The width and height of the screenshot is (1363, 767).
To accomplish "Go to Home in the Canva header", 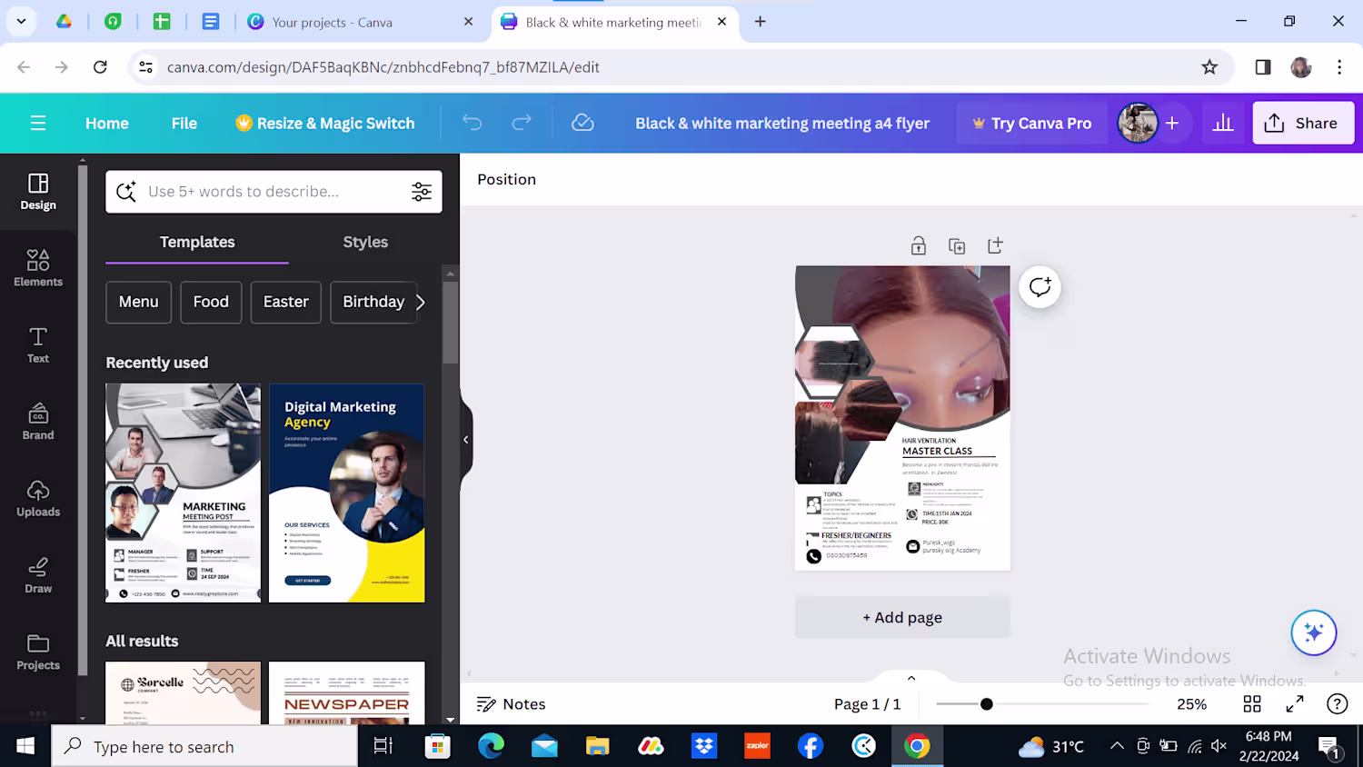I will (x=107, y=124).
